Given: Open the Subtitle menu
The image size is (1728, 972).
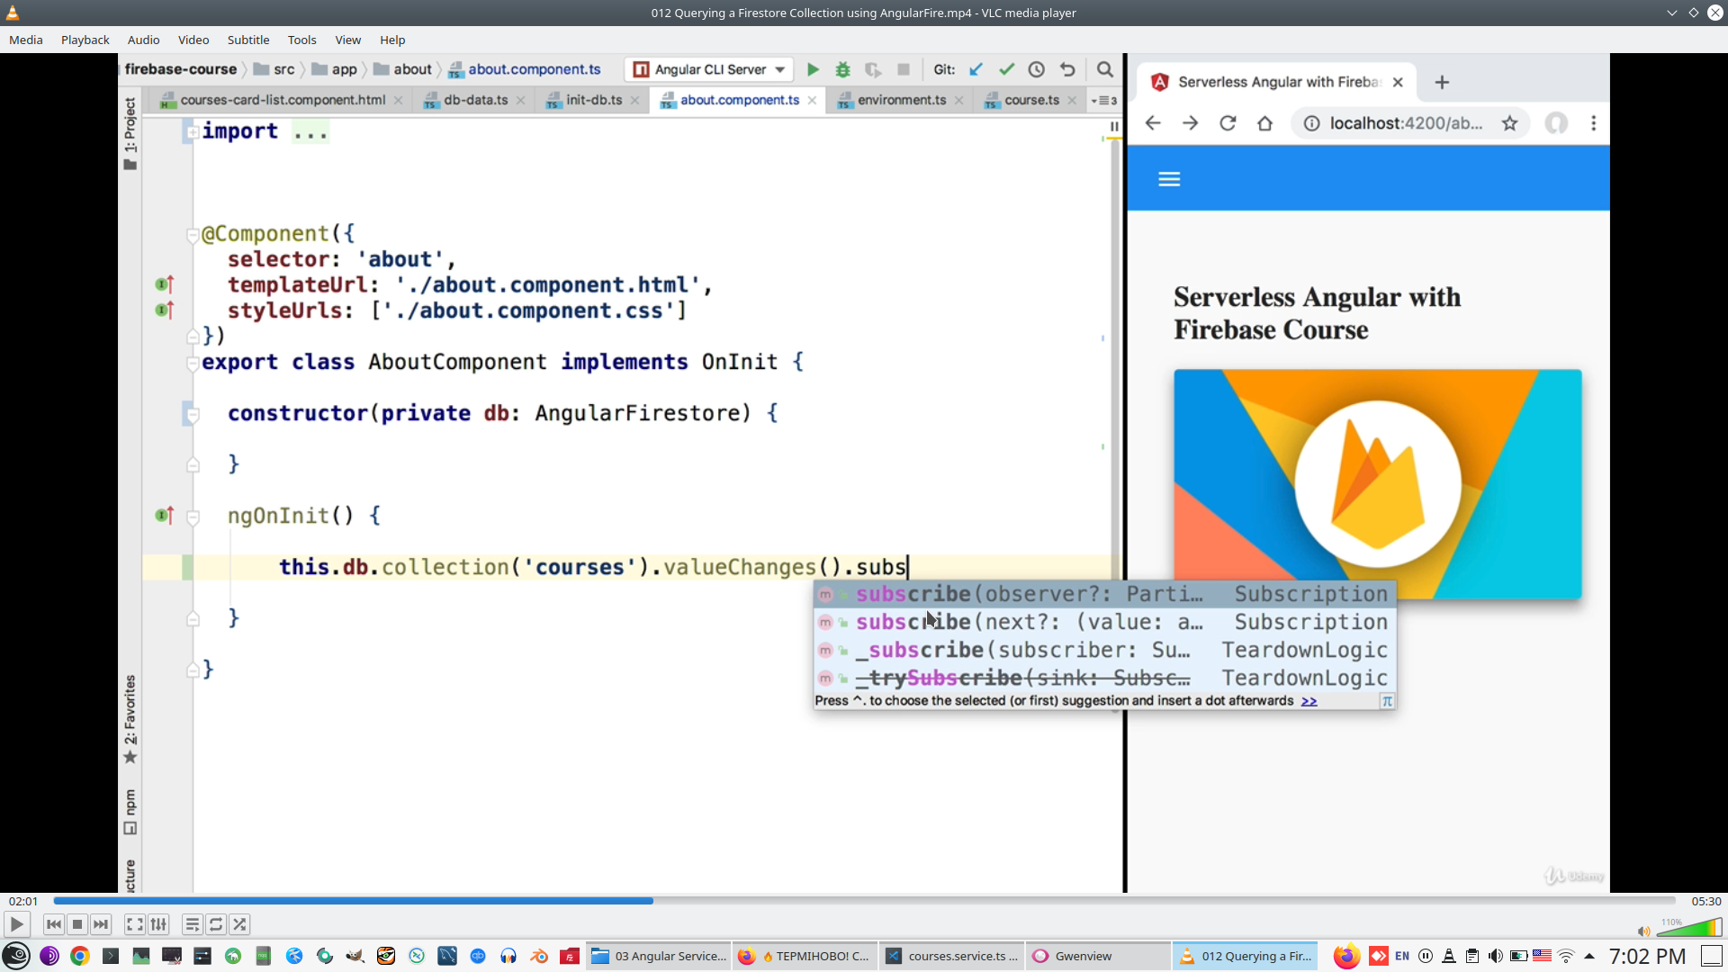Looking at the screenshot, I should (247, 40).
